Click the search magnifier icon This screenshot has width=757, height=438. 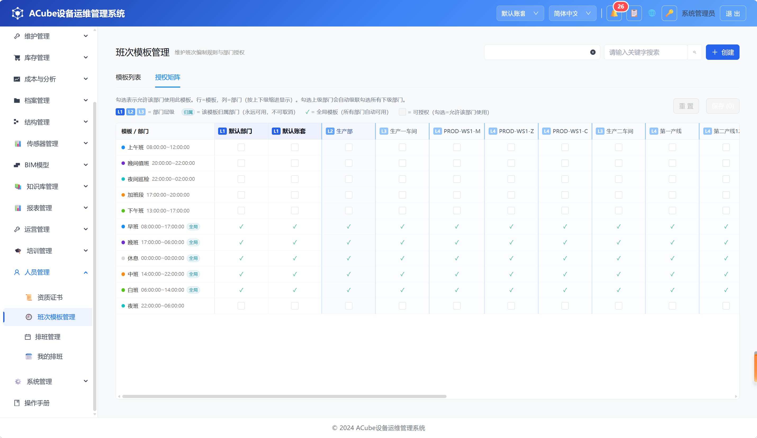[x=695, y=52]
